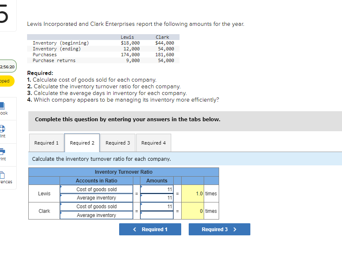Click the Accounts in Ratio column header
The width and height of the screenshot is (342, 267).
click(96, 181)
